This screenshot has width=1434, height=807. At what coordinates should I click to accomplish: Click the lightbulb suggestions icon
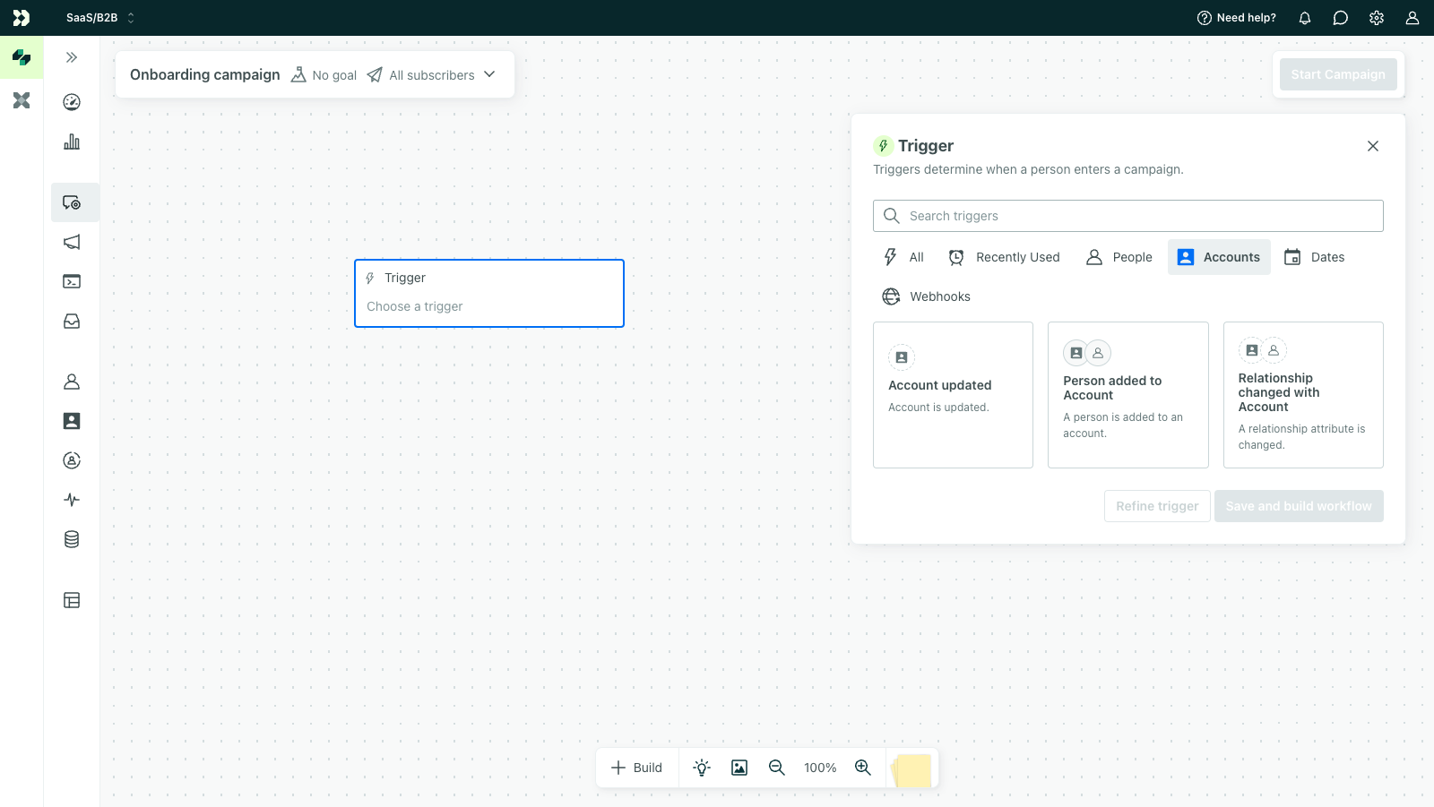click(702, 768)
